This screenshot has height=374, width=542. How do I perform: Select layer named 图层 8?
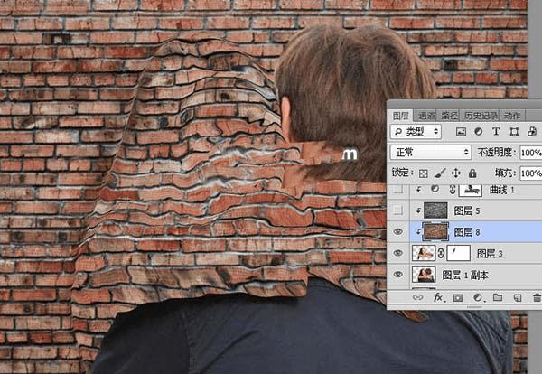467,232
